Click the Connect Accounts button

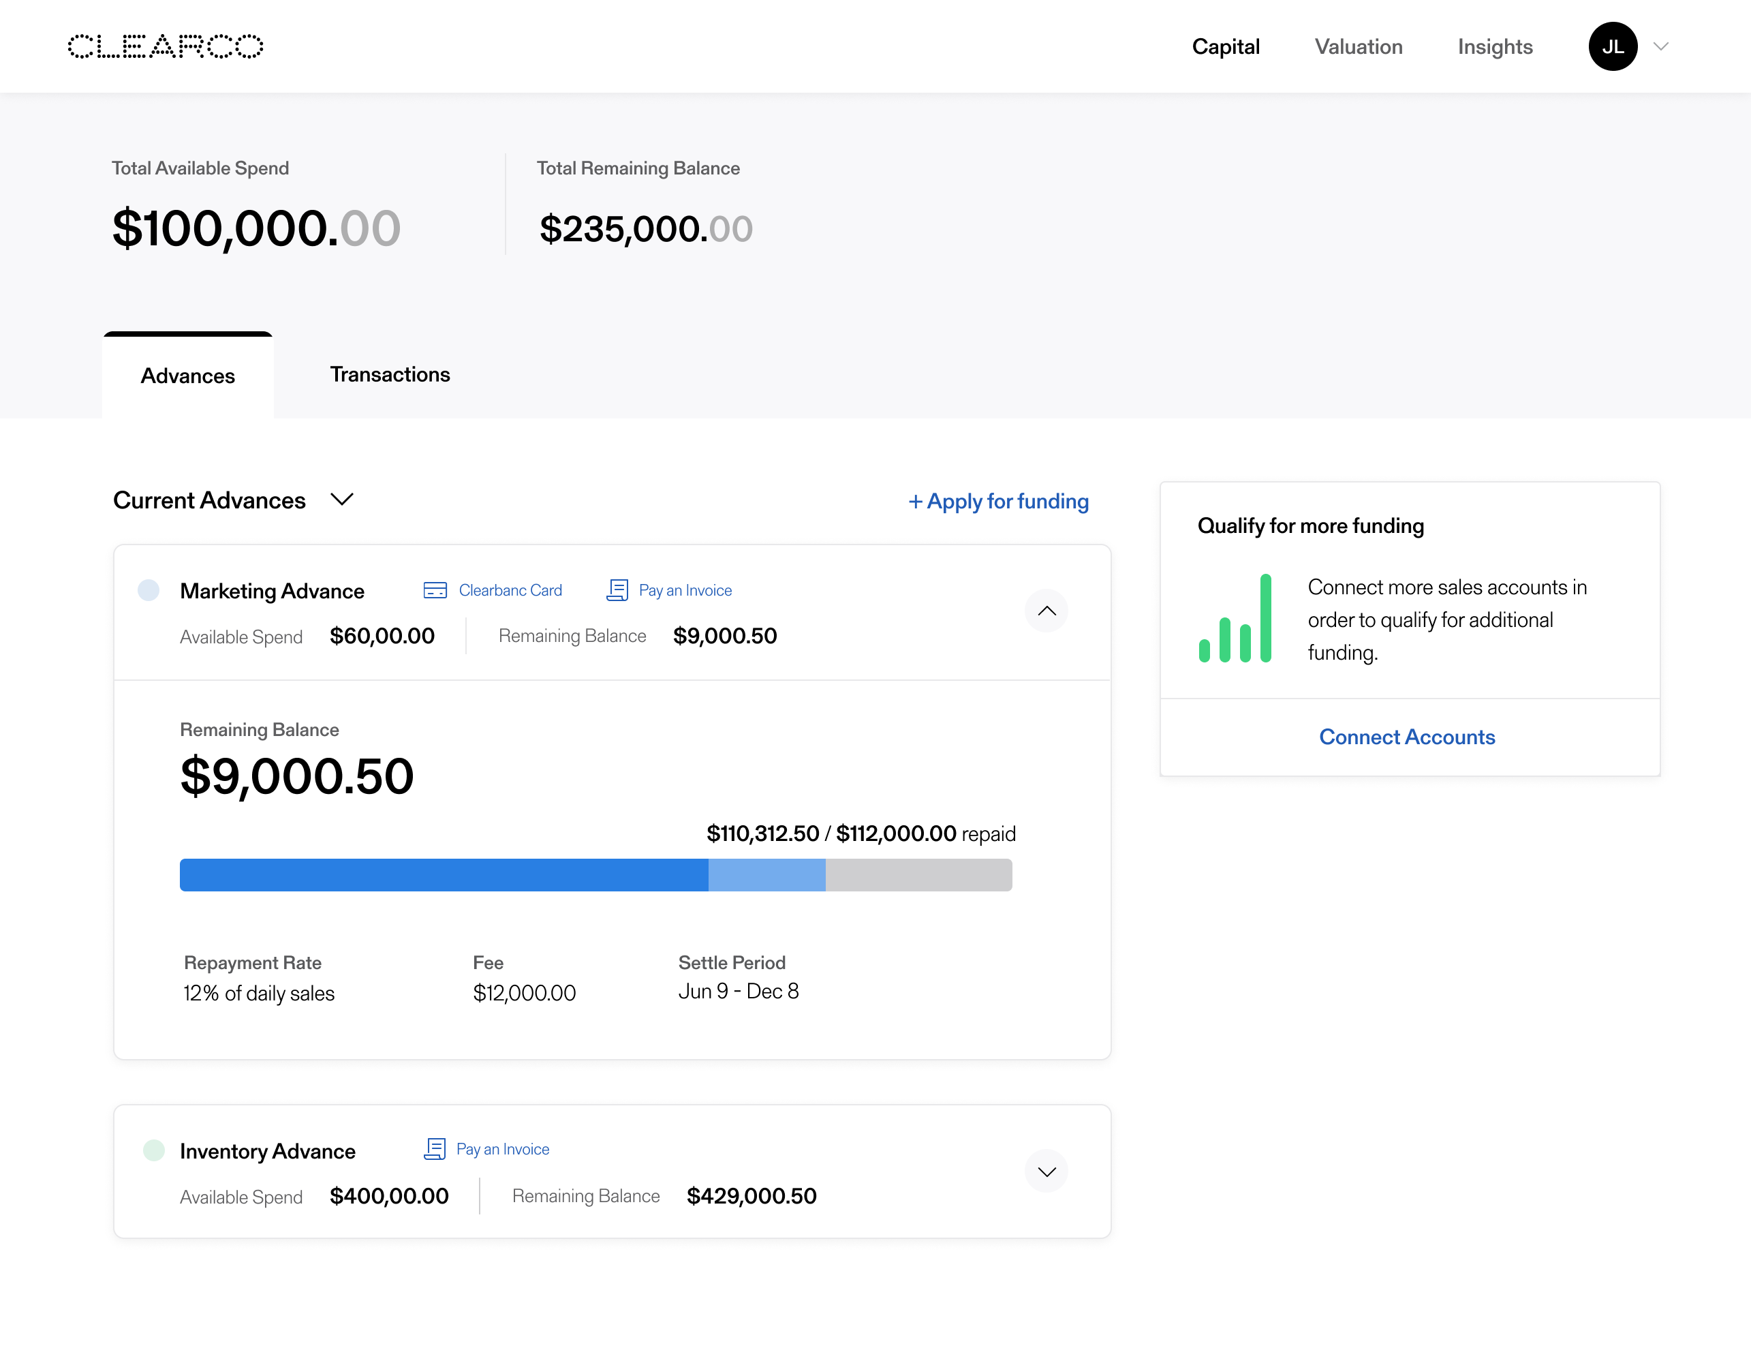[x=1407, y=737]
